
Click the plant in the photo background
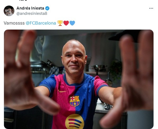(x=116, y=70)
